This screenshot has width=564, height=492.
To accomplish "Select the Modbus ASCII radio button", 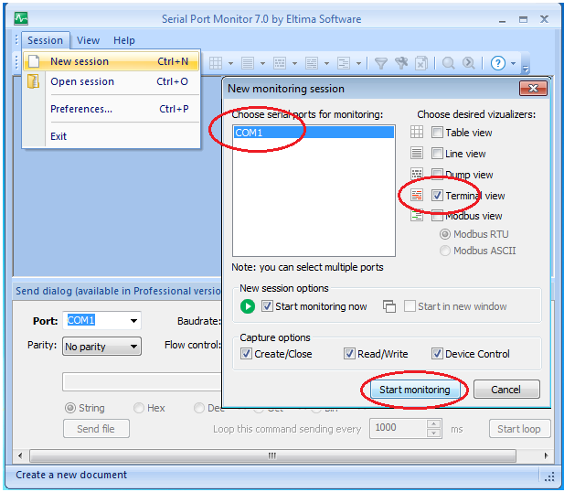I will pyautogui.click(x=445, y=251).
